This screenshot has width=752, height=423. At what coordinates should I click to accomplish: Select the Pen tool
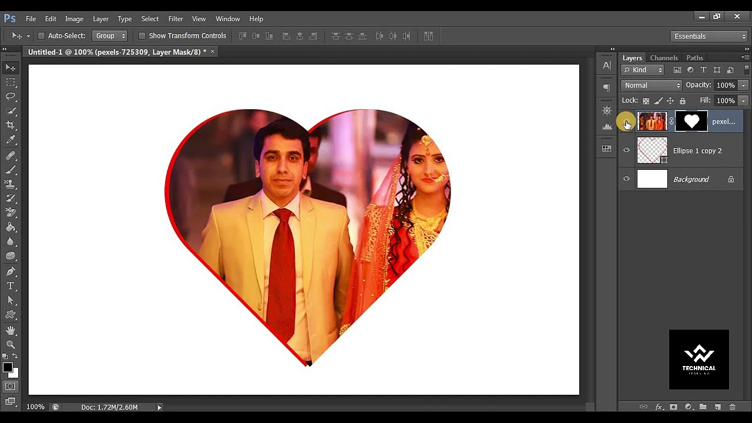pos(11,271)
